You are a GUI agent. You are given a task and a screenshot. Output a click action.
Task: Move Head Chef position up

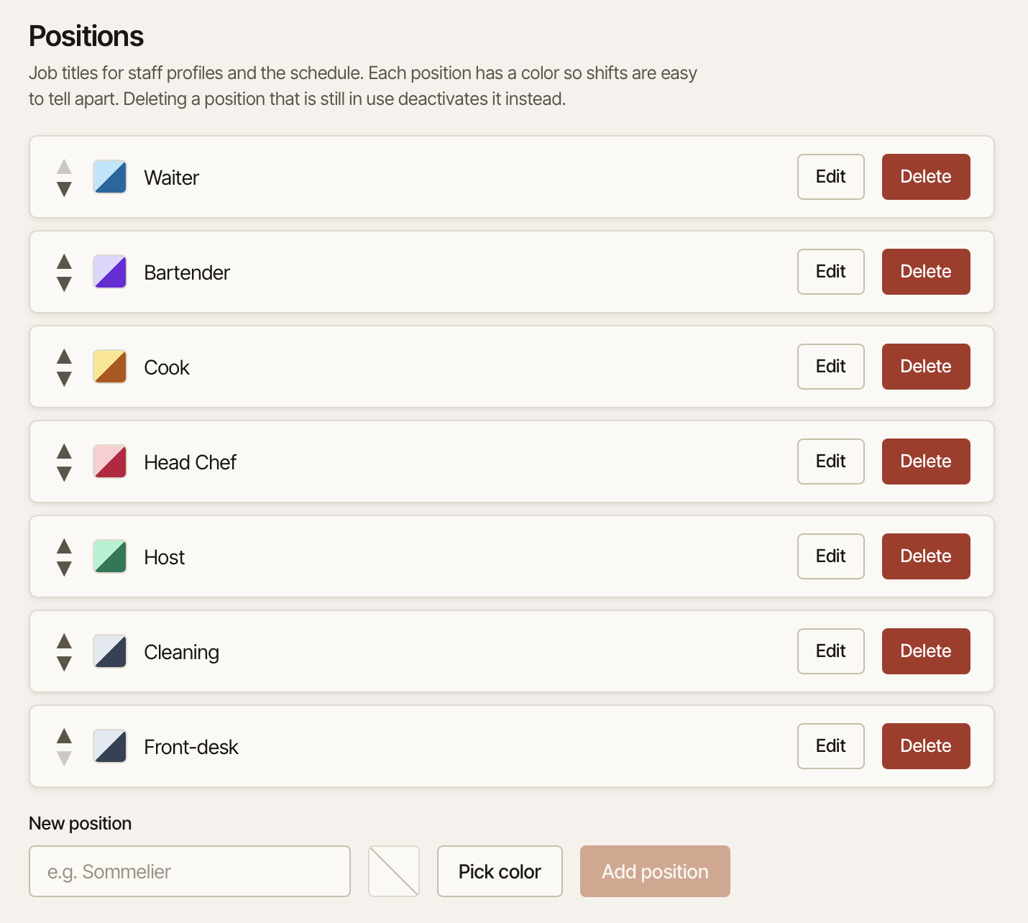64,451
